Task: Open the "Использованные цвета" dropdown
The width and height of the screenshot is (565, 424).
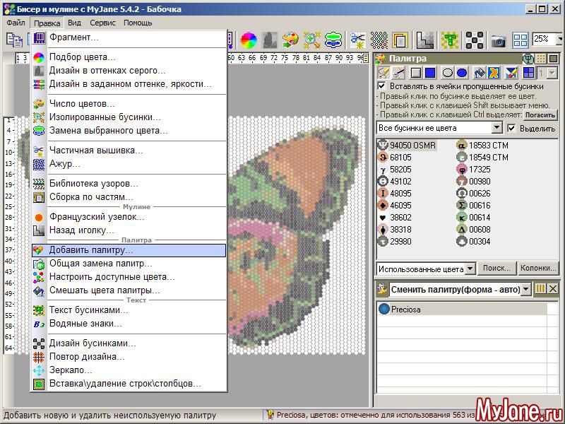Action: [470, 269]
